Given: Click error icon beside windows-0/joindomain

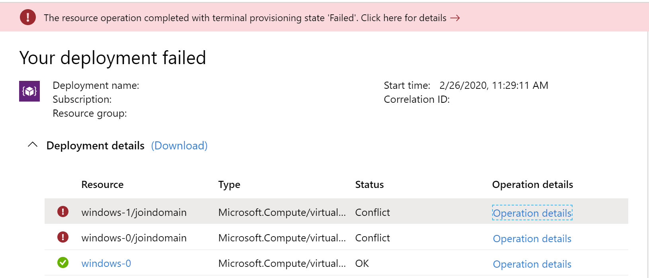Looking at the screenshot, I should 63,237.
